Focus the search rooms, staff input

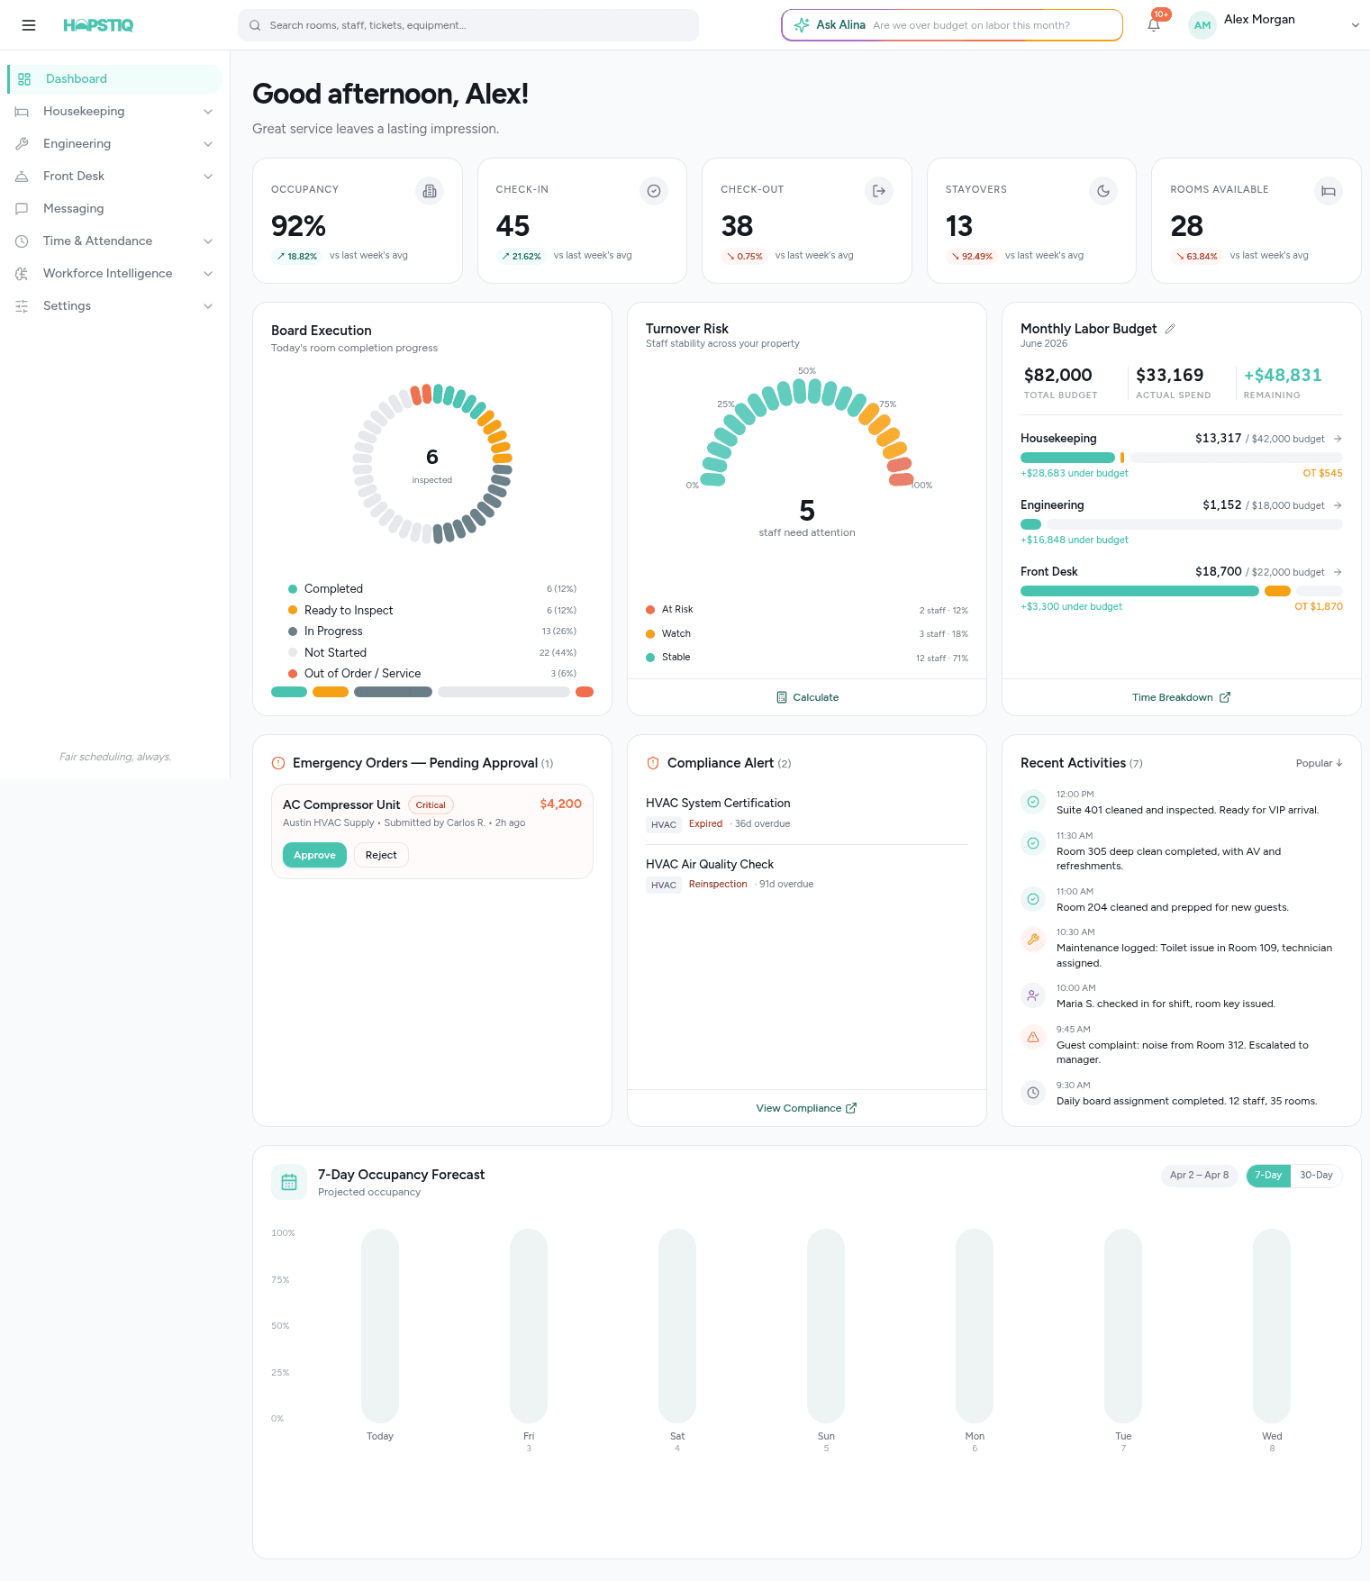468,25
